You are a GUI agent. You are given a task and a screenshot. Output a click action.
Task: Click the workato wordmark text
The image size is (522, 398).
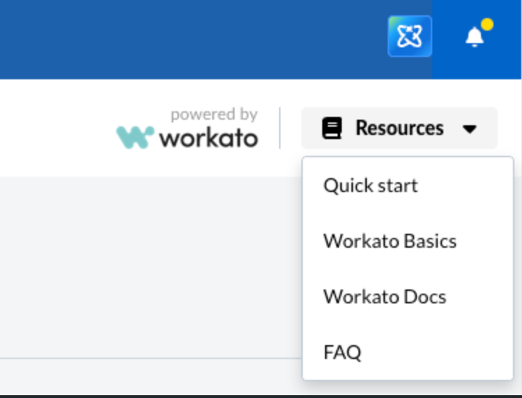click(208, 138)
